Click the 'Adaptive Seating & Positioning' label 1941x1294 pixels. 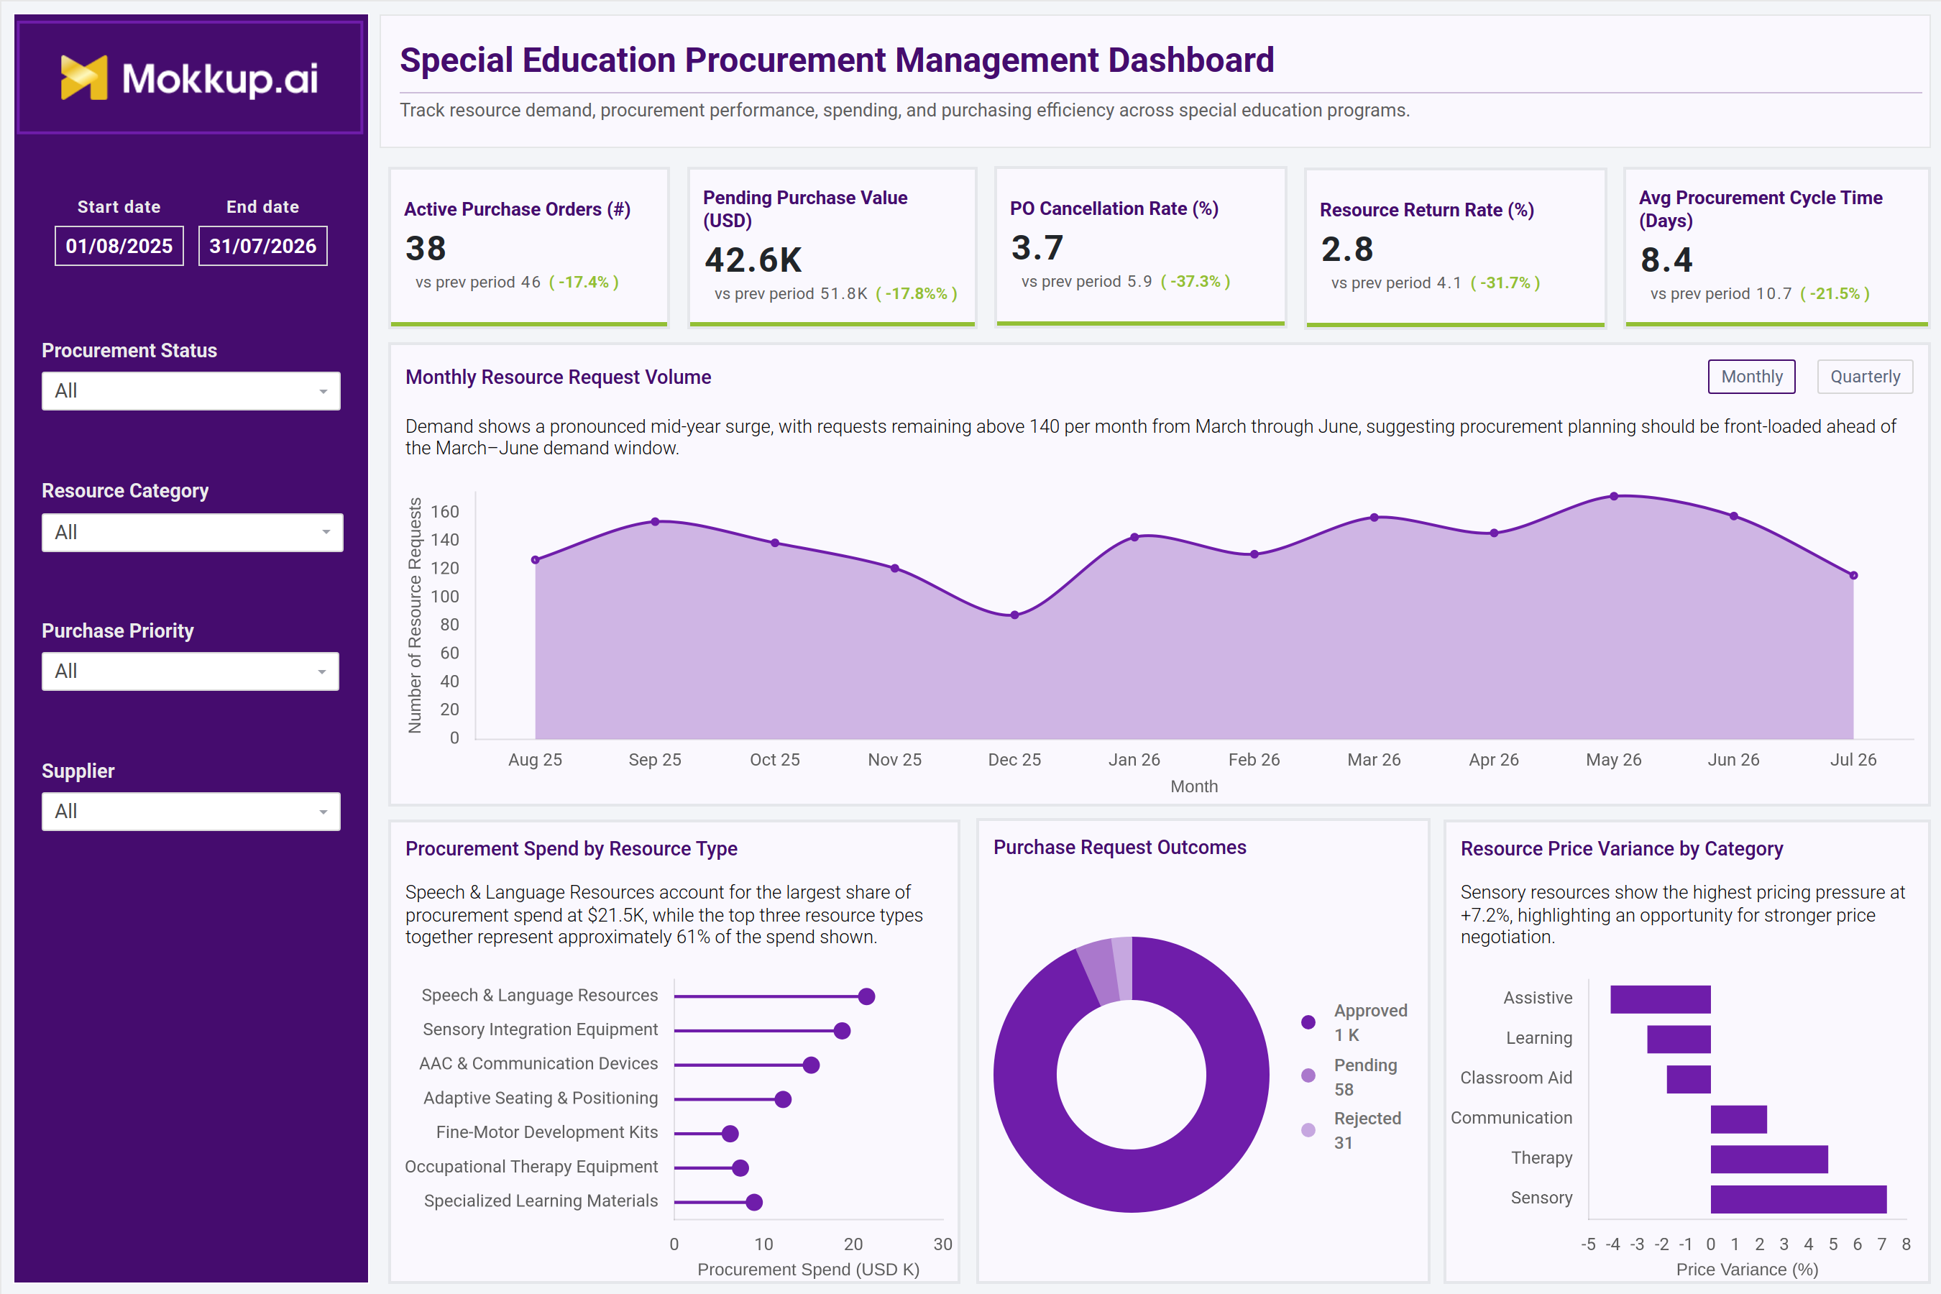[541, 1098]
